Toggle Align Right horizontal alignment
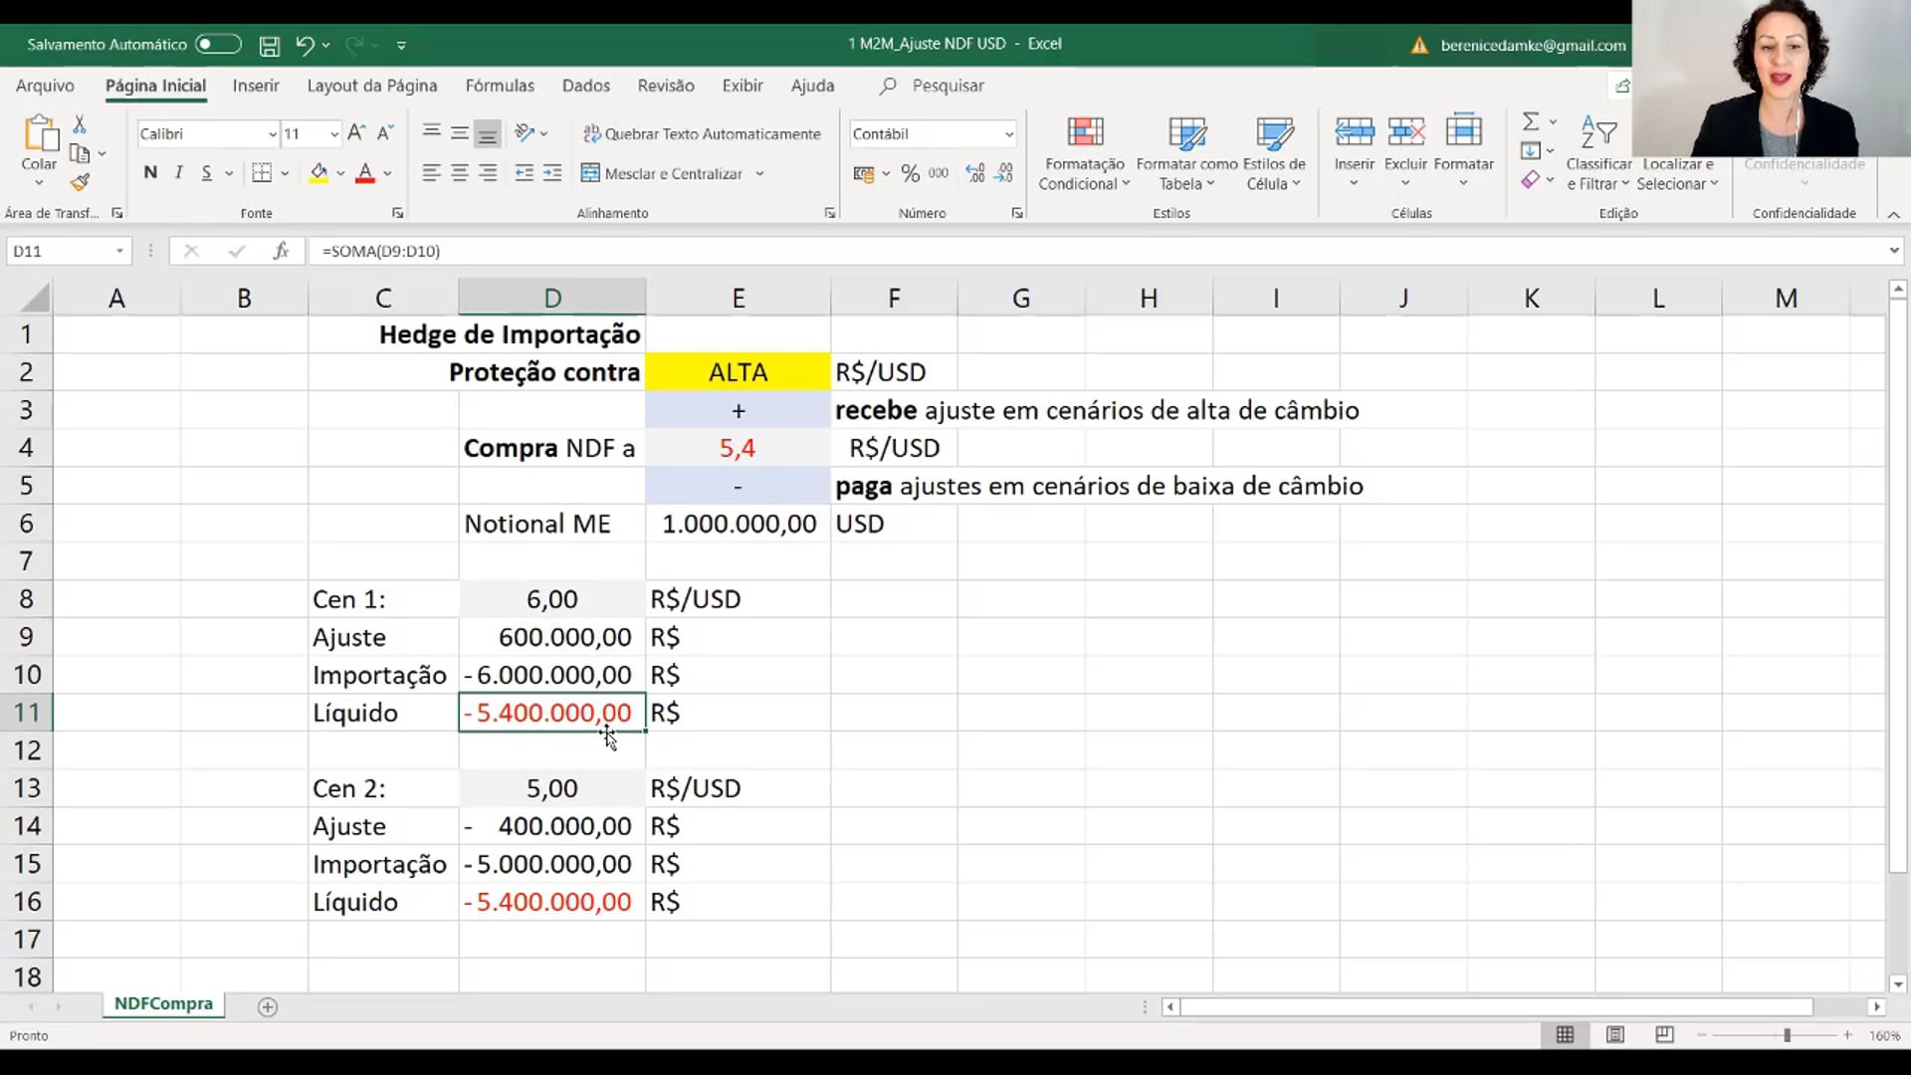 pos(488,173)
